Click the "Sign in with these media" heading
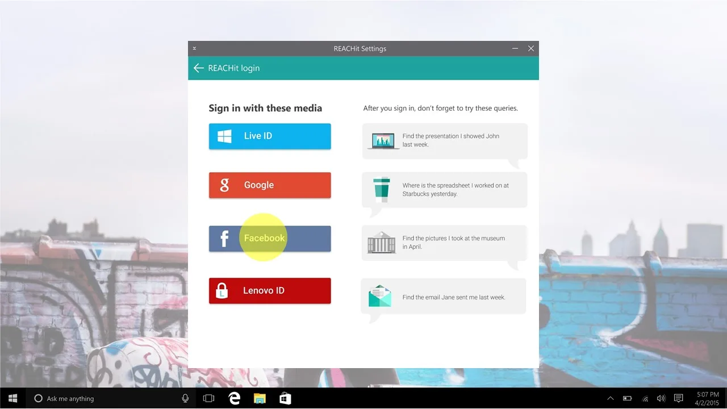 coord(265,108)
